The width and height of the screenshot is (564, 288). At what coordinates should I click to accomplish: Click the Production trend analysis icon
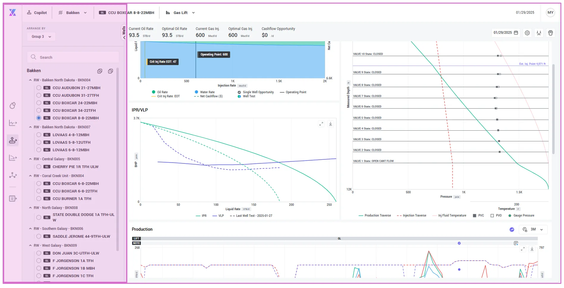512,230
